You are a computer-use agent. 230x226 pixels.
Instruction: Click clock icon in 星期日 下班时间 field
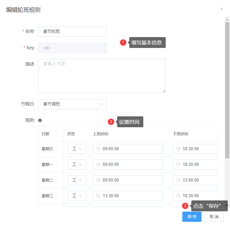coord(178,149)
